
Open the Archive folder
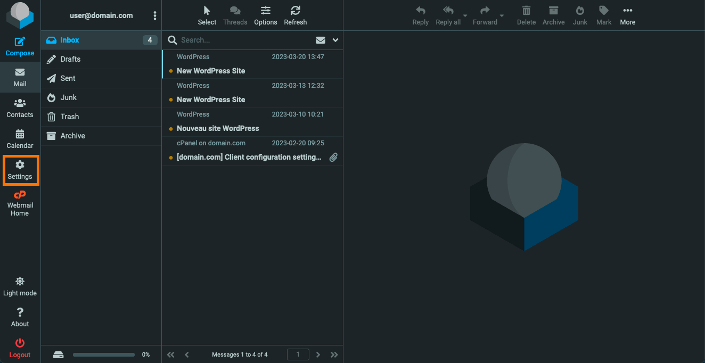101,136
